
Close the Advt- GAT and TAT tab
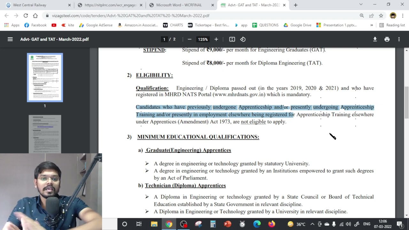coord(284,5)
